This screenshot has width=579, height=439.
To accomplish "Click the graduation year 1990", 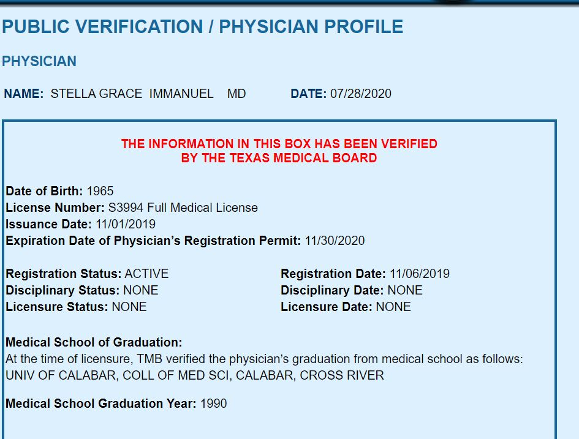I will (x=213, y=403).
